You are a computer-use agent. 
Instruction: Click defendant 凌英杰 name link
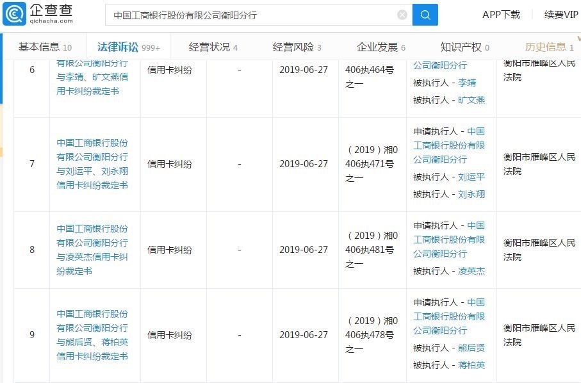(471, 271)
